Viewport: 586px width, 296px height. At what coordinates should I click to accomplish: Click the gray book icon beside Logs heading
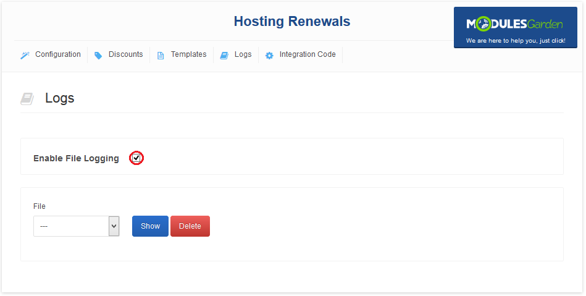click(x=27, y=99)
